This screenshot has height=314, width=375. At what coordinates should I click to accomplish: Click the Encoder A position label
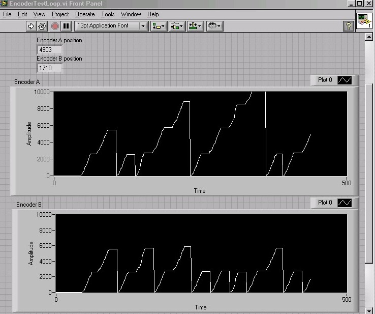pyautogui.click(x=59, y=40)
